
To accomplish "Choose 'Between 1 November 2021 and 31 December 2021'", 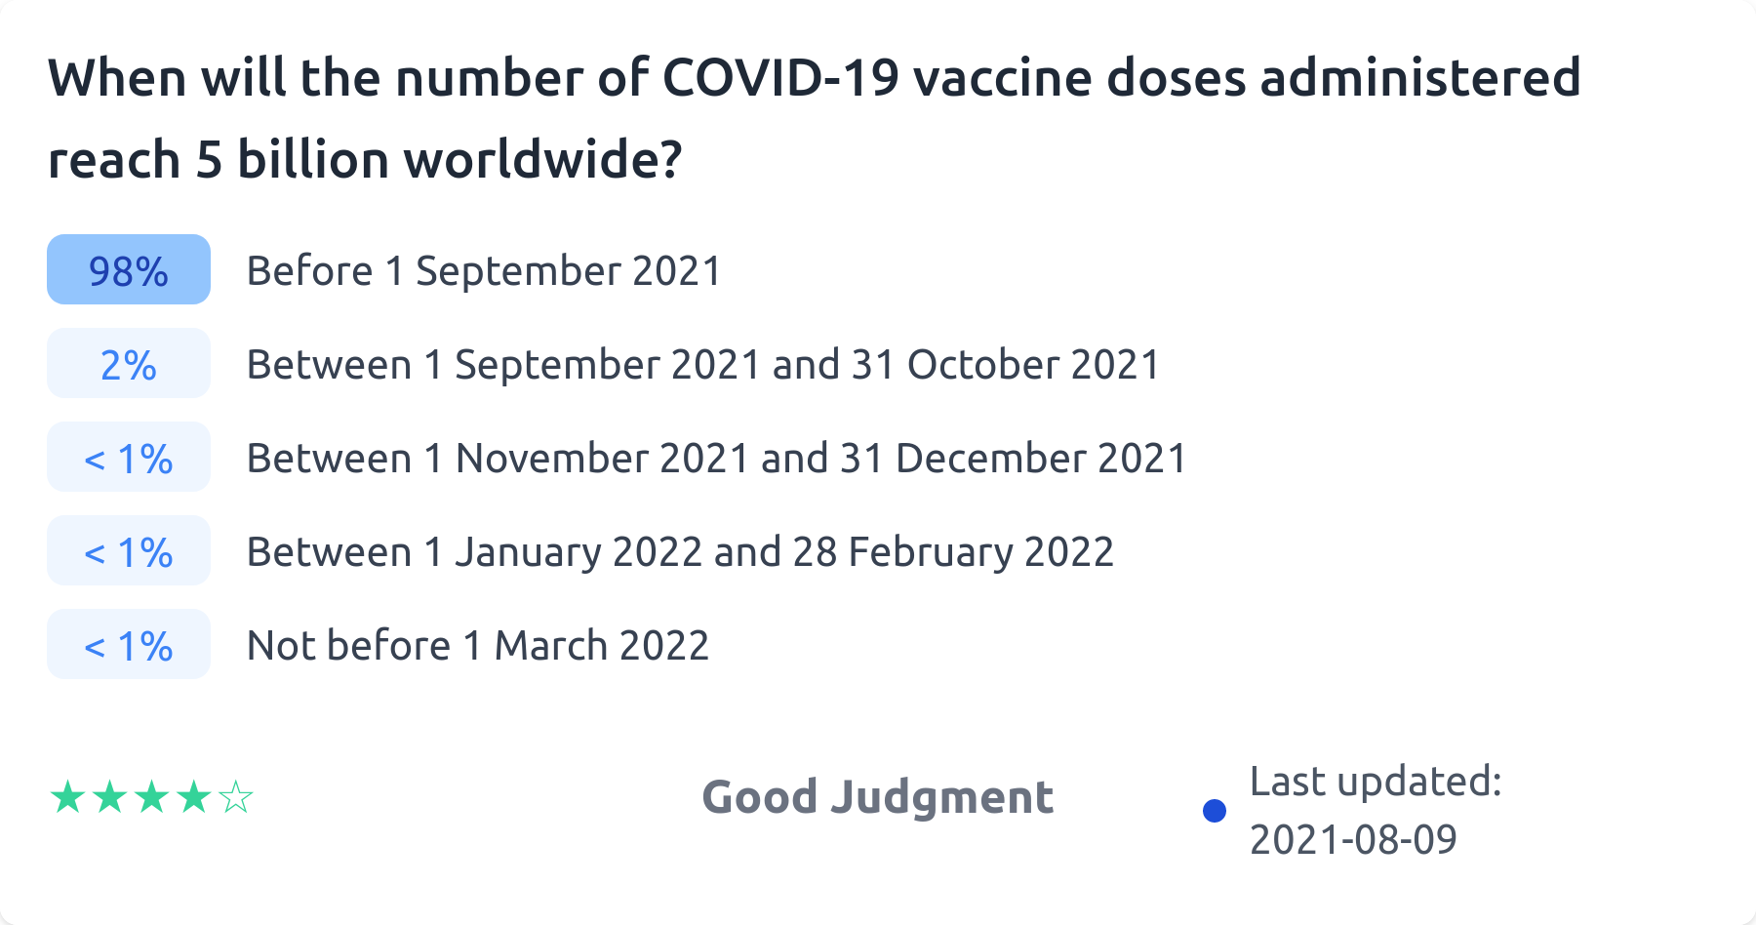I will pyautogui.click(x=717, y=458).
